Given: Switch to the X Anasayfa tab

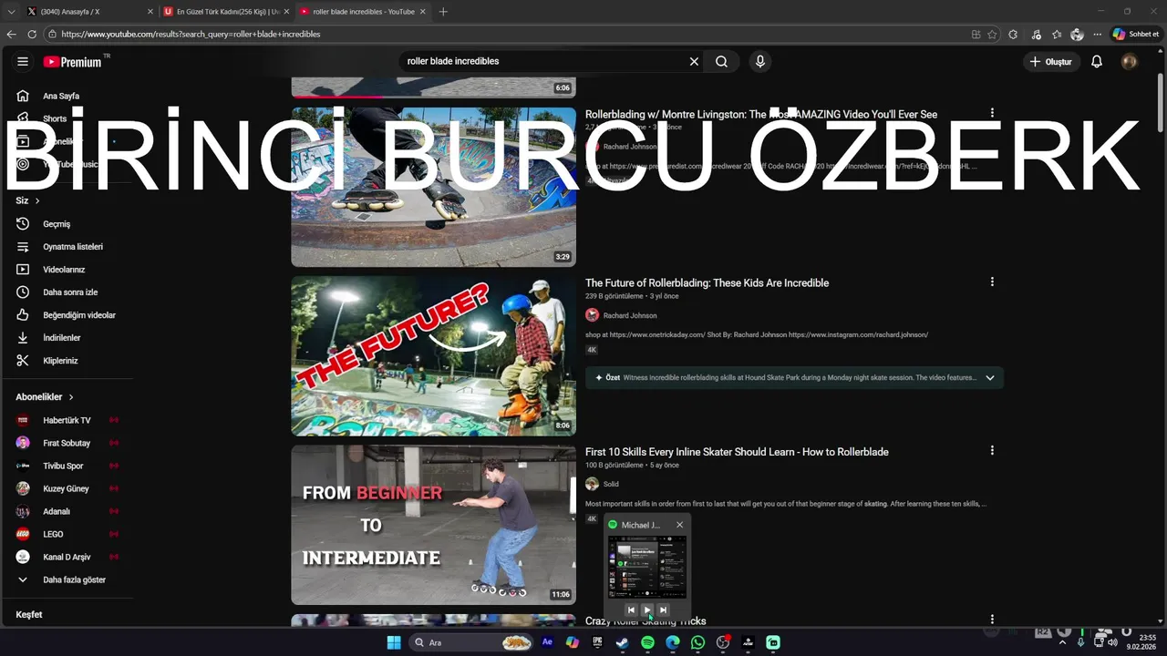Looking at the screenshot, I should (x=88, y=12).
